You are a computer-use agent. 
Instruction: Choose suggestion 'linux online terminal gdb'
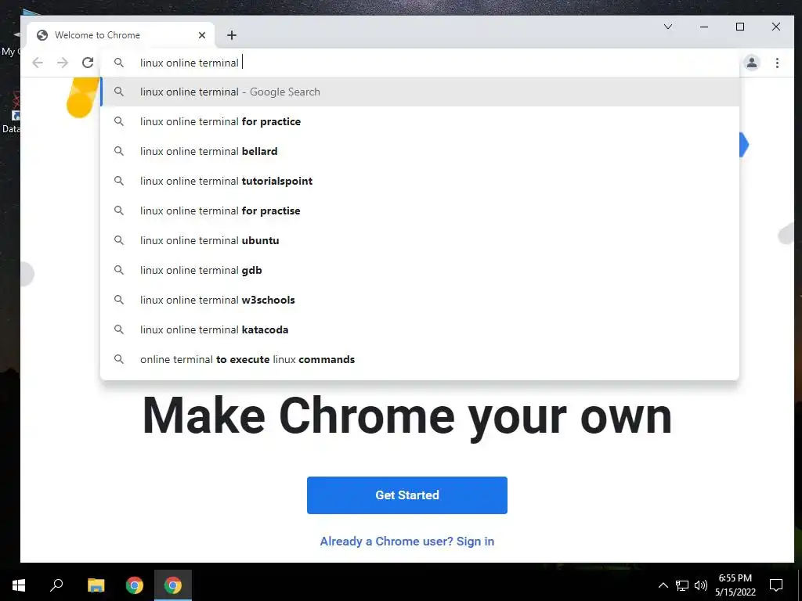pos(420,270)
